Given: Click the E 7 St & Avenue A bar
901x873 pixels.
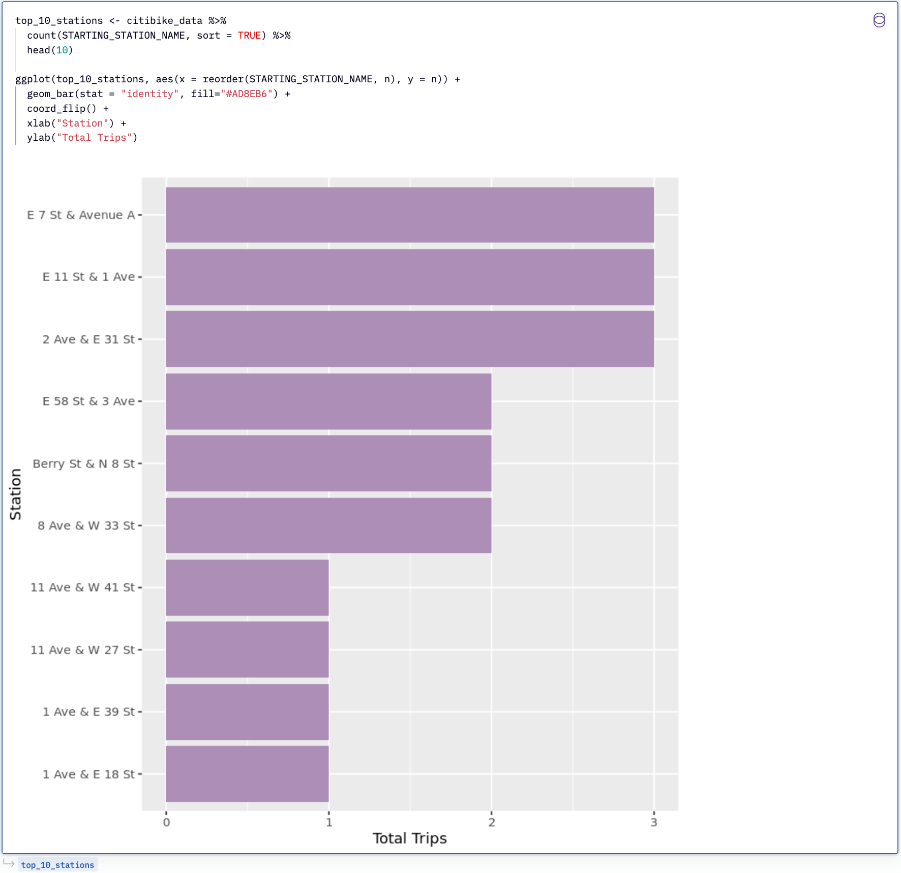Looking at the screenshot, I should (x=409, y=215).
